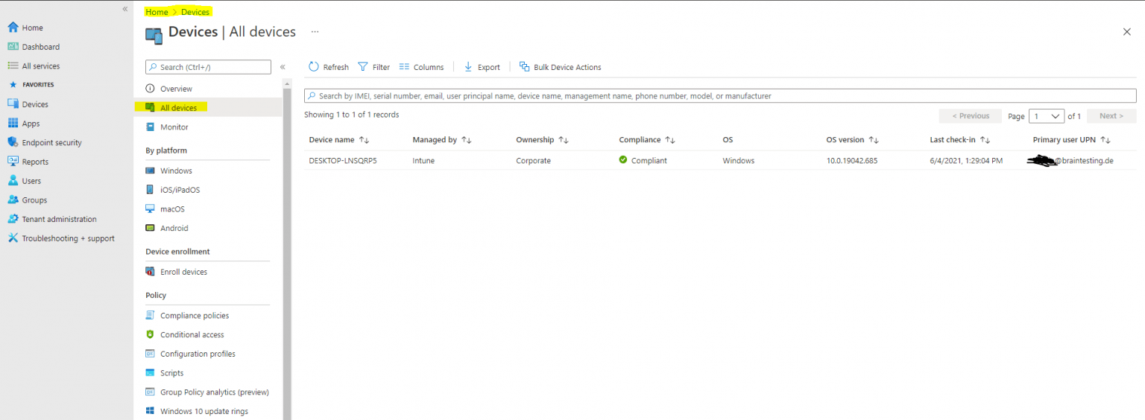Open the Filter option in toolbar
The height and width of the screenshot is (420, 1145).
[x=374, y=67]
